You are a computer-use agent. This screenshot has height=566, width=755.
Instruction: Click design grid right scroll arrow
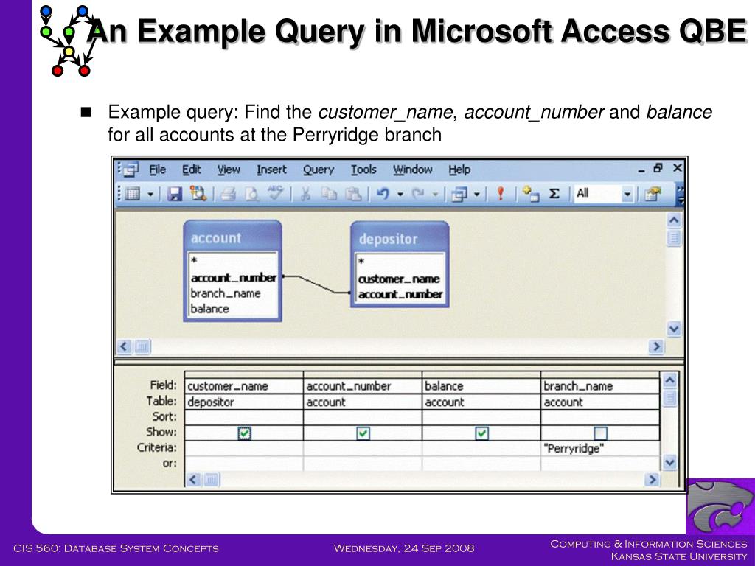[x=653, y=479]
